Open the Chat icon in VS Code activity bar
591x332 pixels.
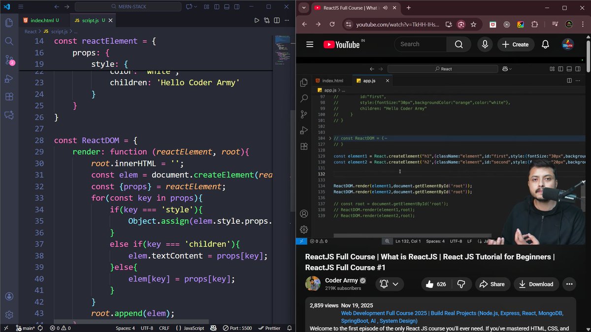pos(9,115)
